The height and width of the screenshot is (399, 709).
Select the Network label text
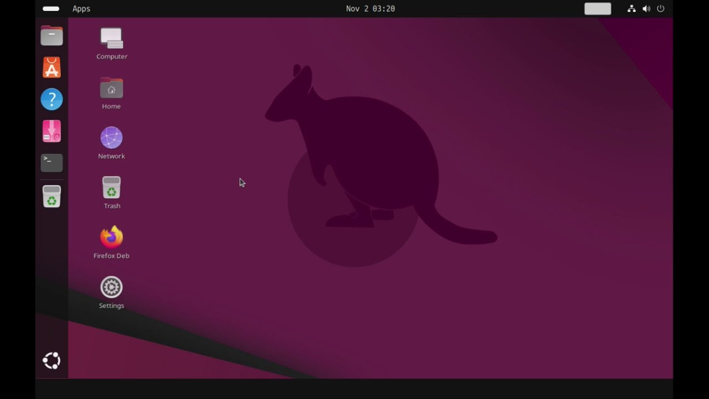pos(111,156)
